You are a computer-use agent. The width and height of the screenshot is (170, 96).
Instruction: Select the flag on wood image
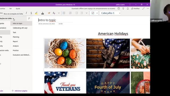coord(108,53)
